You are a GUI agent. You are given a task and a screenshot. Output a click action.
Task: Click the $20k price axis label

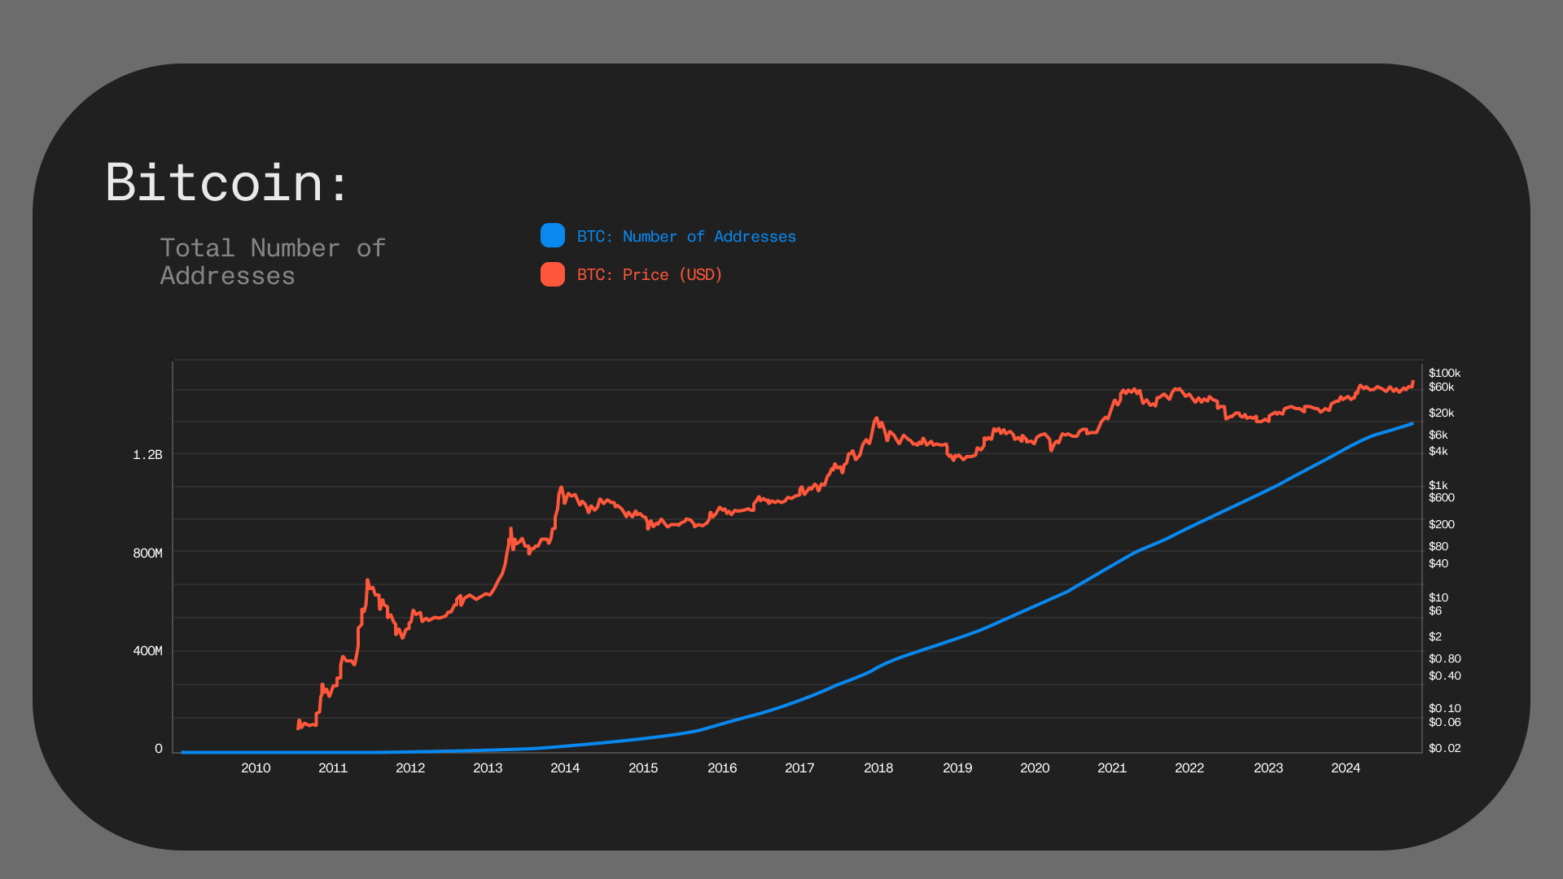point(1441,413)
